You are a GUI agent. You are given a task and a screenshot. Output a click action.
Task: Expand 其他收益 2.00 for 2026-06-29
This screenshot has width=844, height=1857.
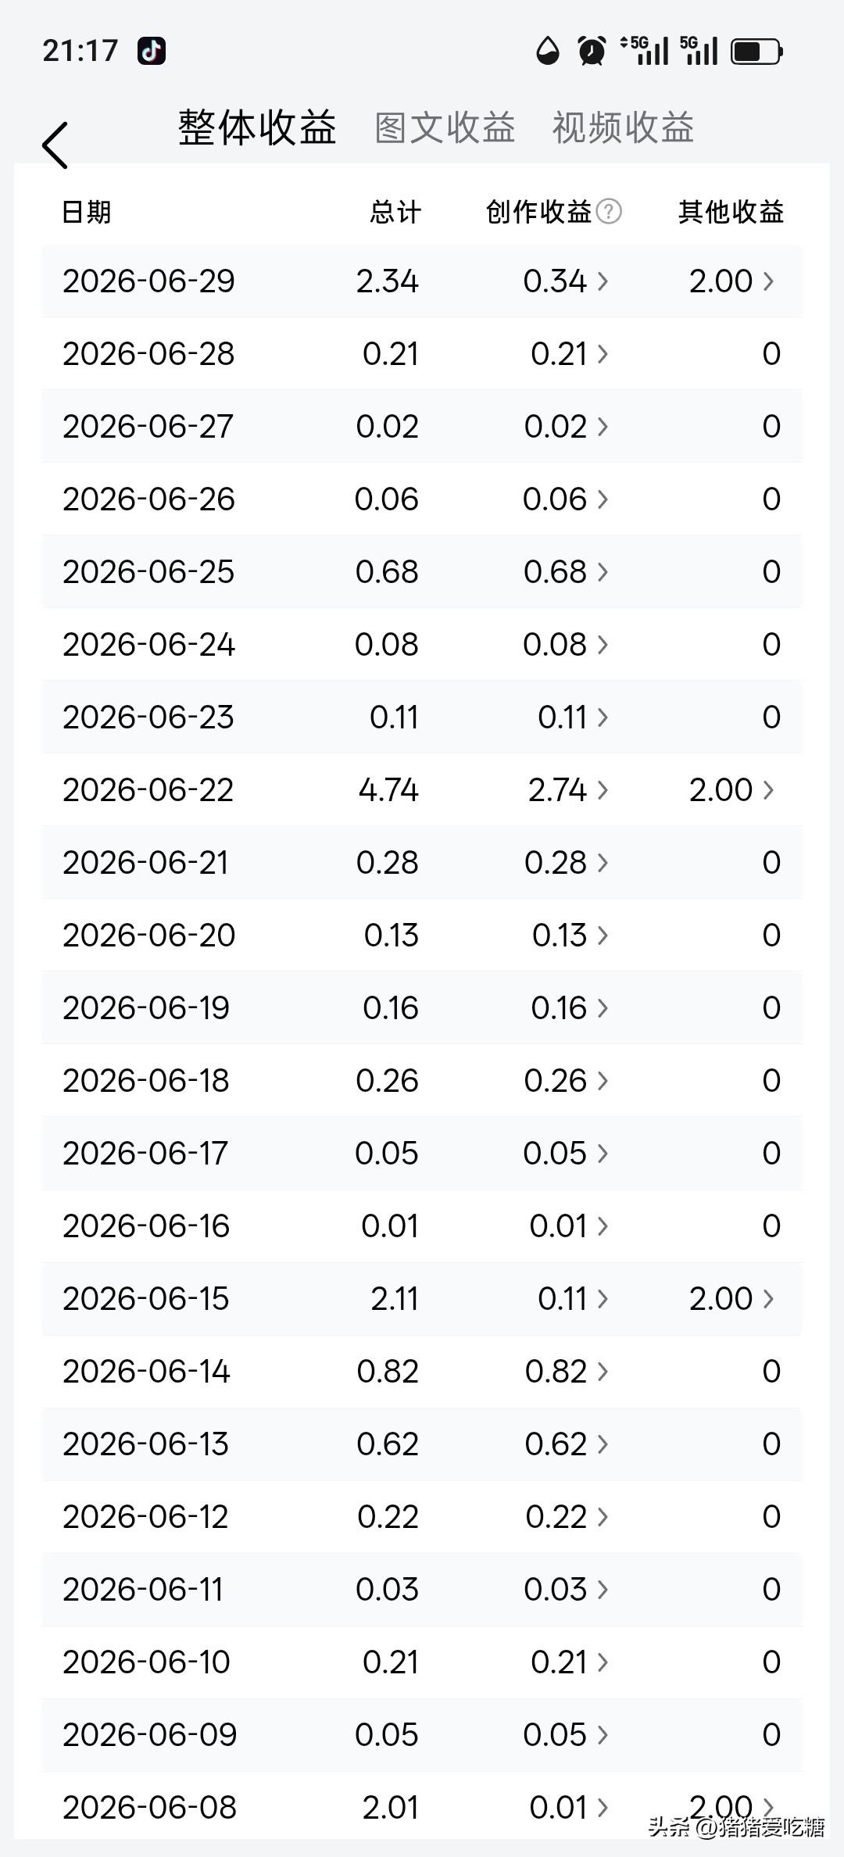coord(731,281)
